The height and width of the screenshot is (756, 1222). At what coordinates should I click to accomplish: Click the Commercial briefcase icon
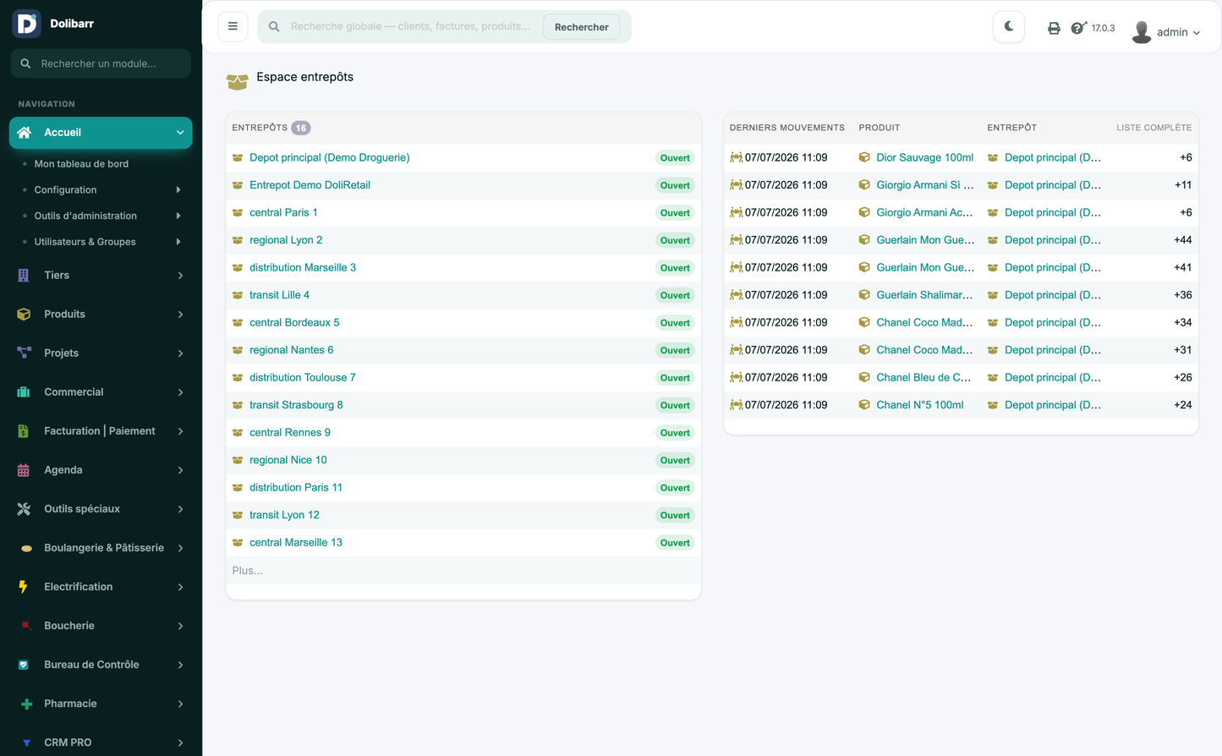(24, 392)
